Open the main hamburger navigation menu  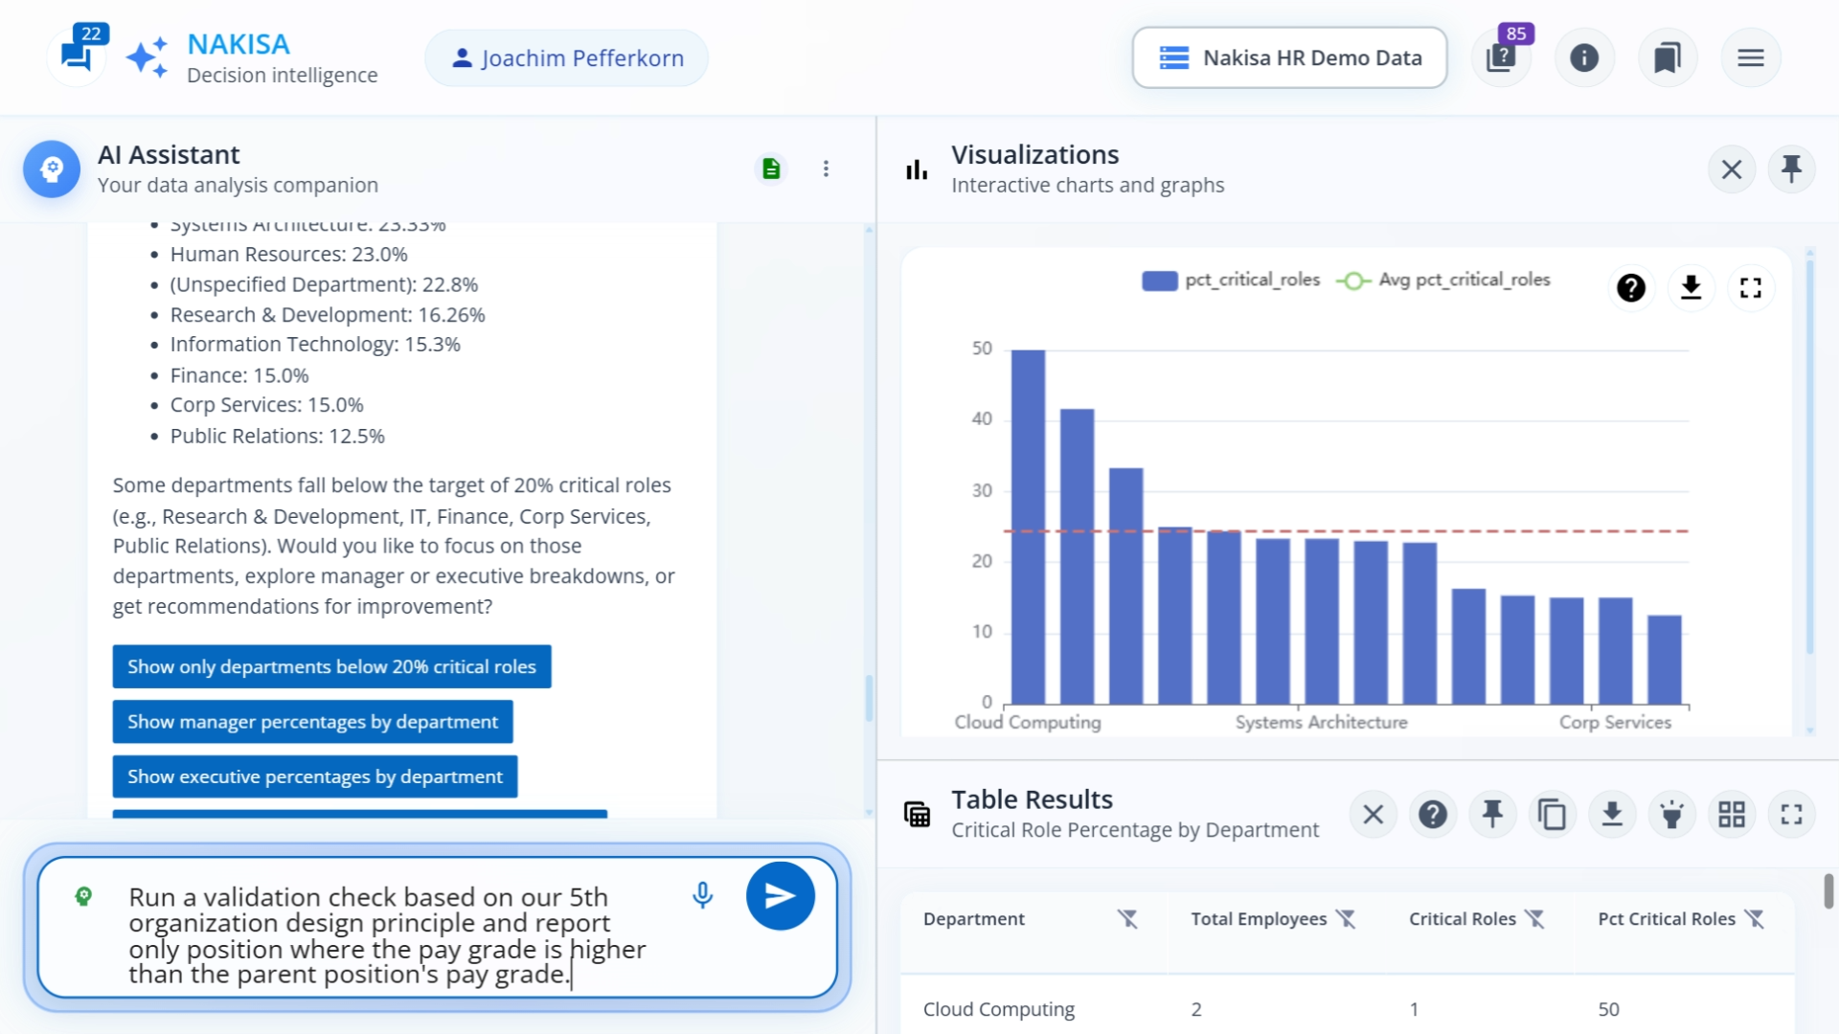[x=1751, y=57]
